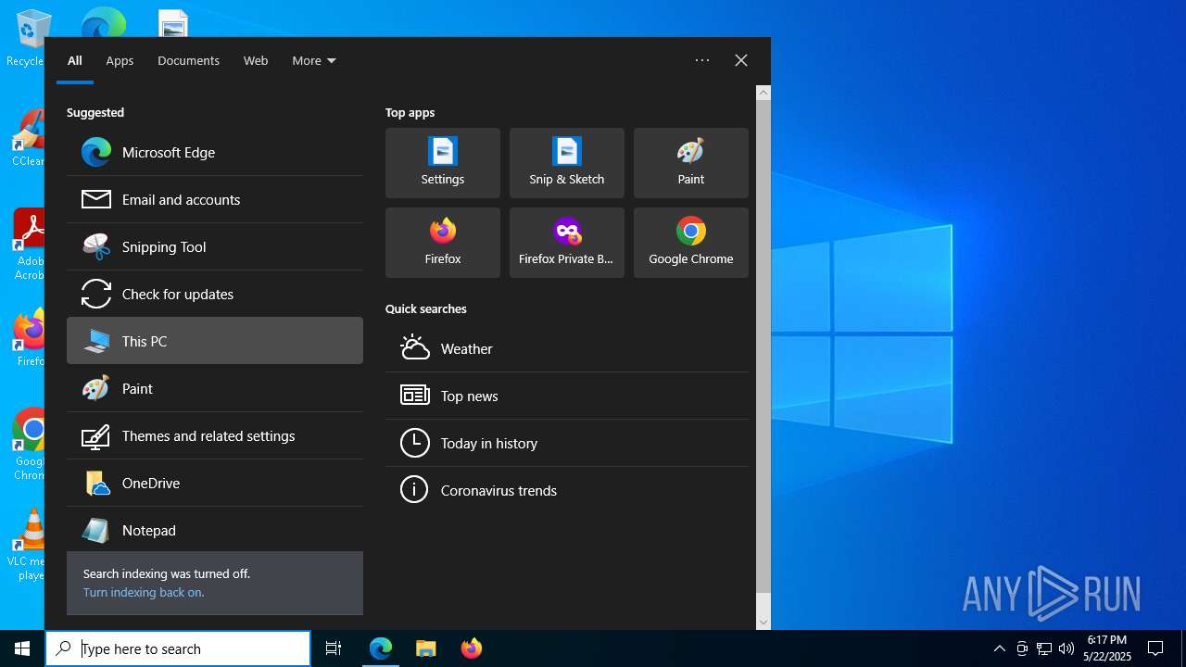Open Top news quick search

point(567,396)
